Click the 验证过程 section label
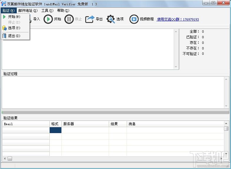This screenshot has height=169, width=231. 10,74
